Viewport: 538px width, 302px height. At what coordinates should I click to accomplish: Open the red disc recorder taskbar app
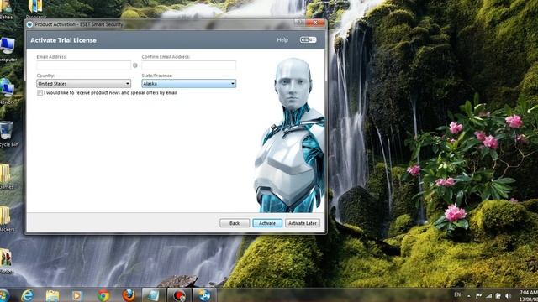(179, 295)
